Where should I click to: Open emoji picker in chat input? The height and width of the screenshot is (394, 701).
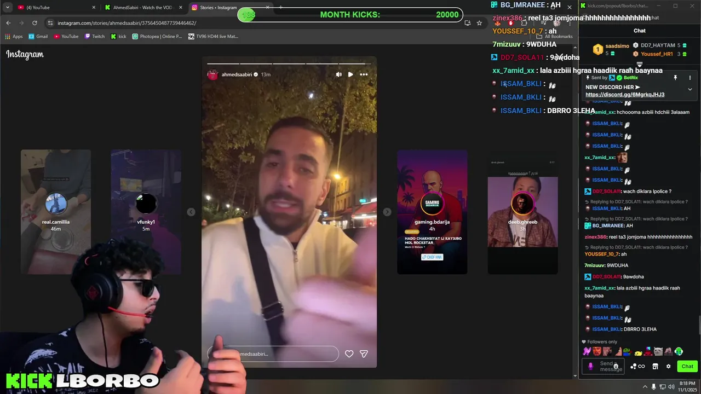pyautogui.click(x=616, y=366)
